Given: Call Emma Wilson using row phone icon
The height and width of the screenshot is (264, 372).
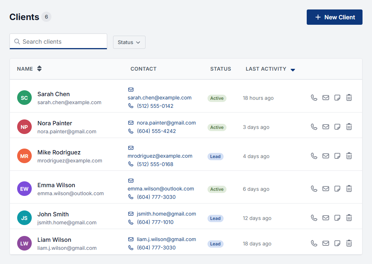Looking at the screenshot, I should [314, 189].
